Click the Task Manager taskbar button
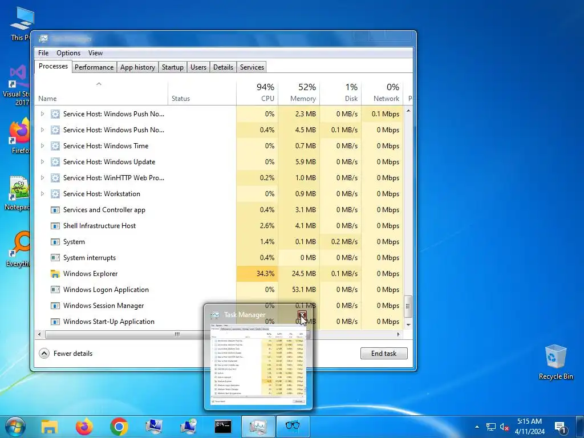The image size is (584, 438). [x=258, y=427]
